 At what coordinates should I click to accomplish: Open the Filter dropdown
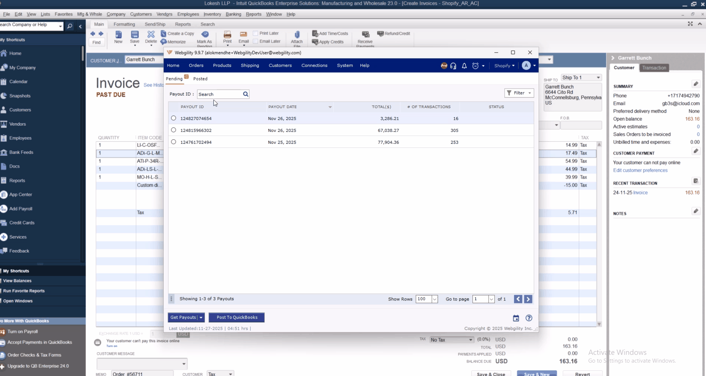(x=519, y=93)
